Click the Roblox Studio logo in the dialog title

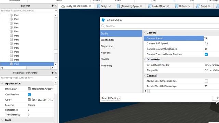(103, 20)
